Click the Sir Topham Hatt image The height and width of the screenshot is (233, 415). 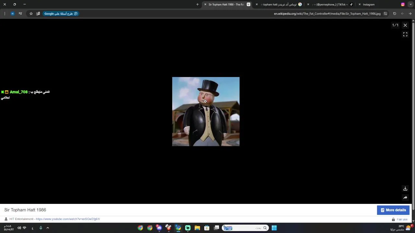pos(206,112)
